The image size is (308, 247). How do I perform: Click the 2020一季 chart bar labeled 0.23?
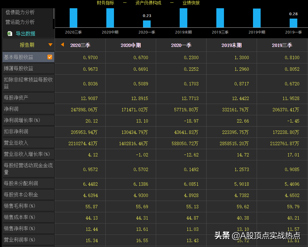click(x=147, y=24)
